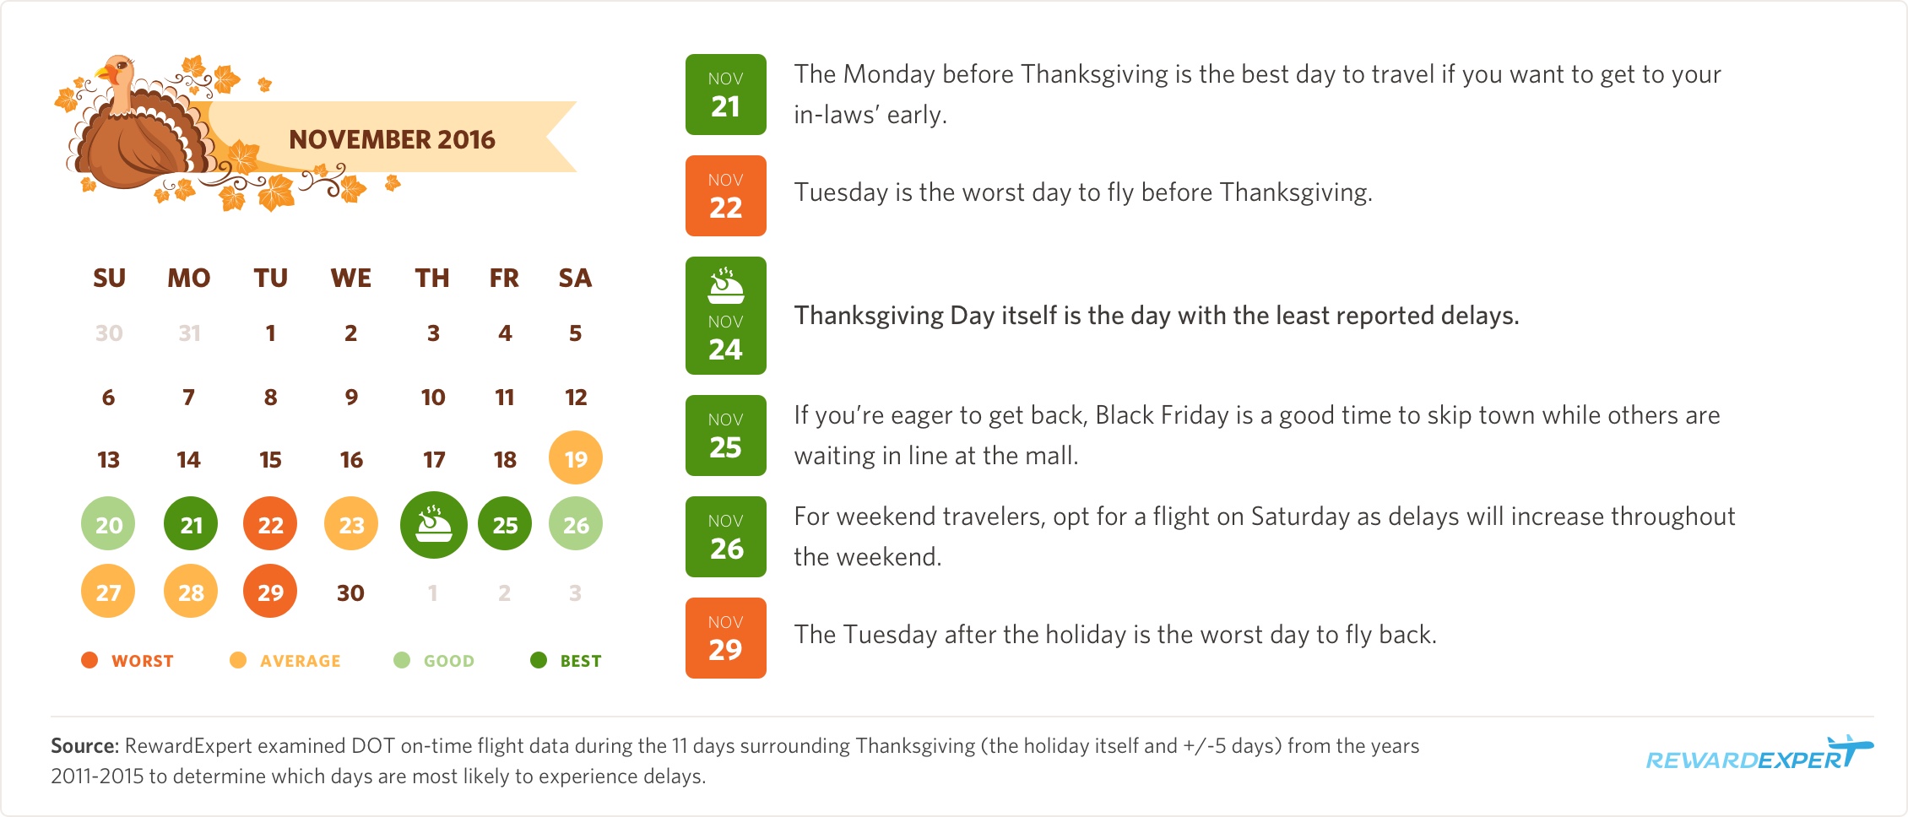Click the orange Worst legend dot
Image resolution: width=1908 pixels, height=817 pixels.
pos(89,660)
